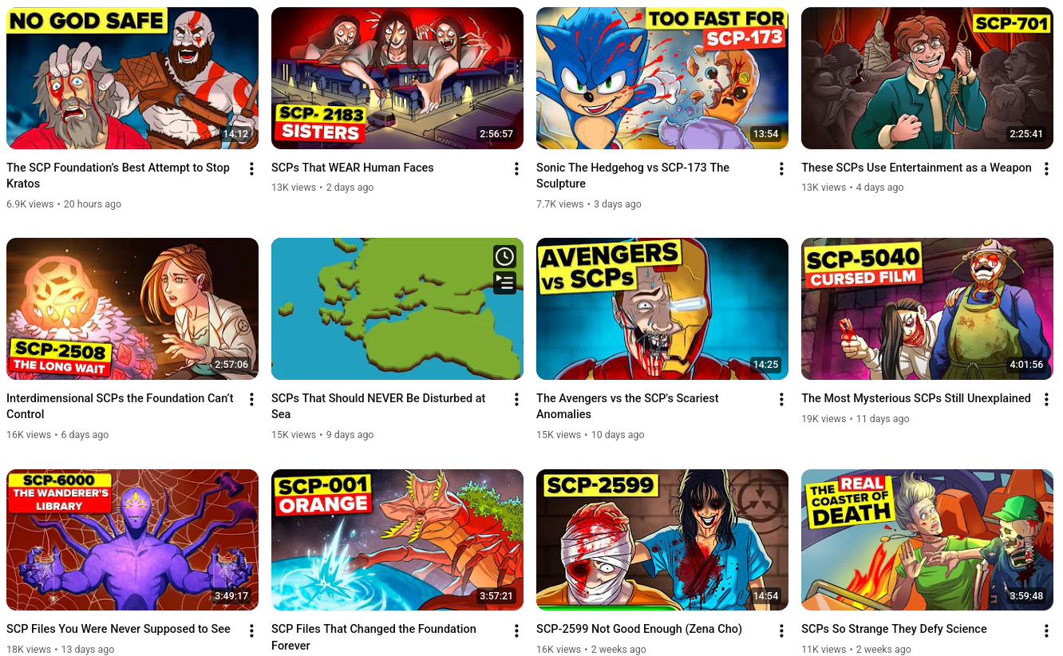Open SCP Files You Were Never Supposed to See
Image resolution: width=1063 pixels, height=656 pixels.
[x=118, y=629]
